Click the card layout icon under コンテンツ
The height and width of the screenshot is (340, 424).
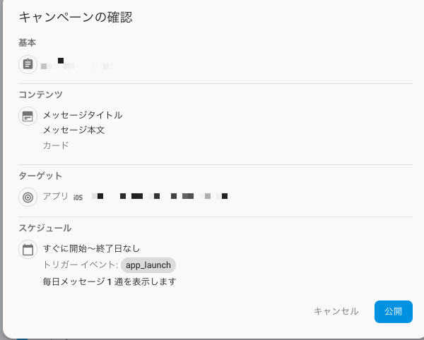(x=28, y=116)
